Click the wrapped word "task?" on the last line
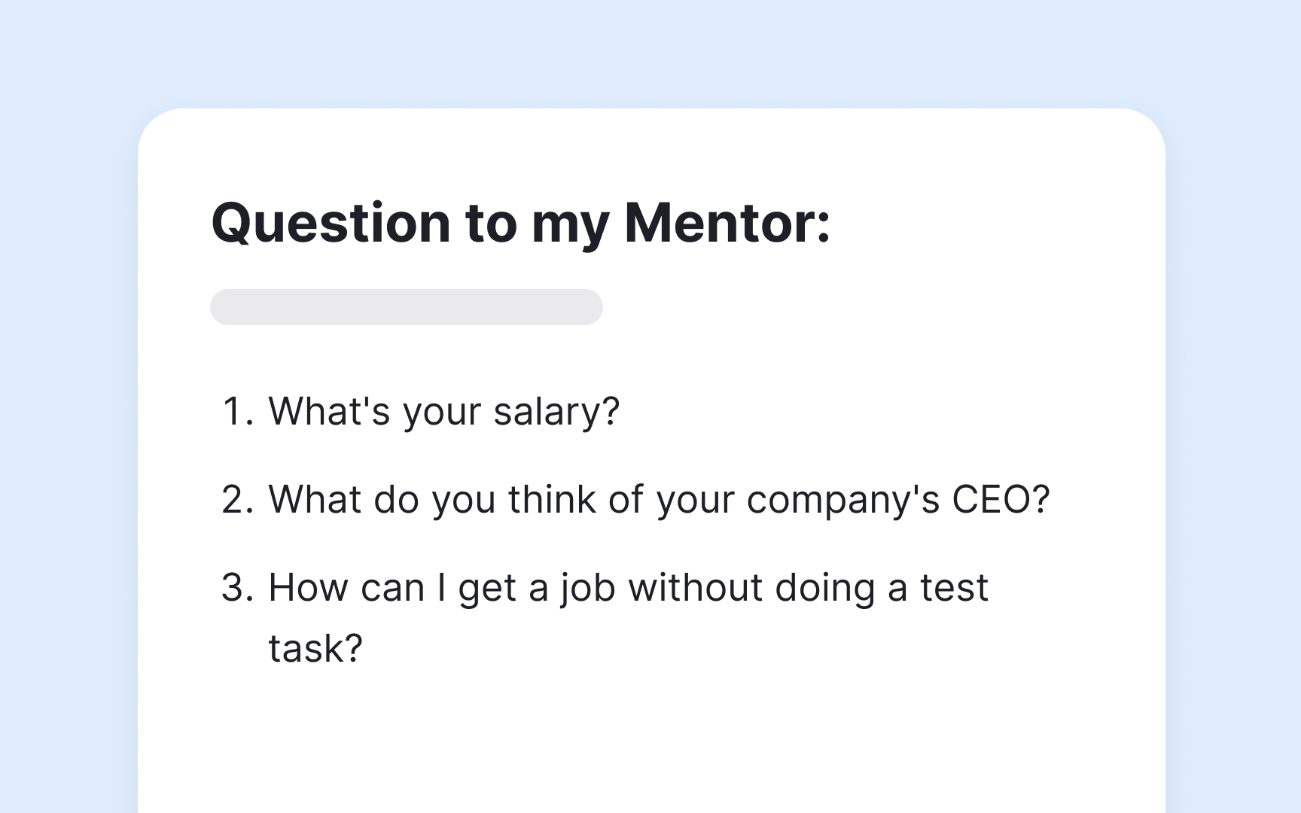 [315, 648]
